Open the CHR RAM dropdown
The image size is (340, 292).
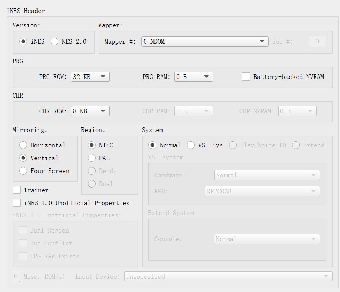[194, 111]
